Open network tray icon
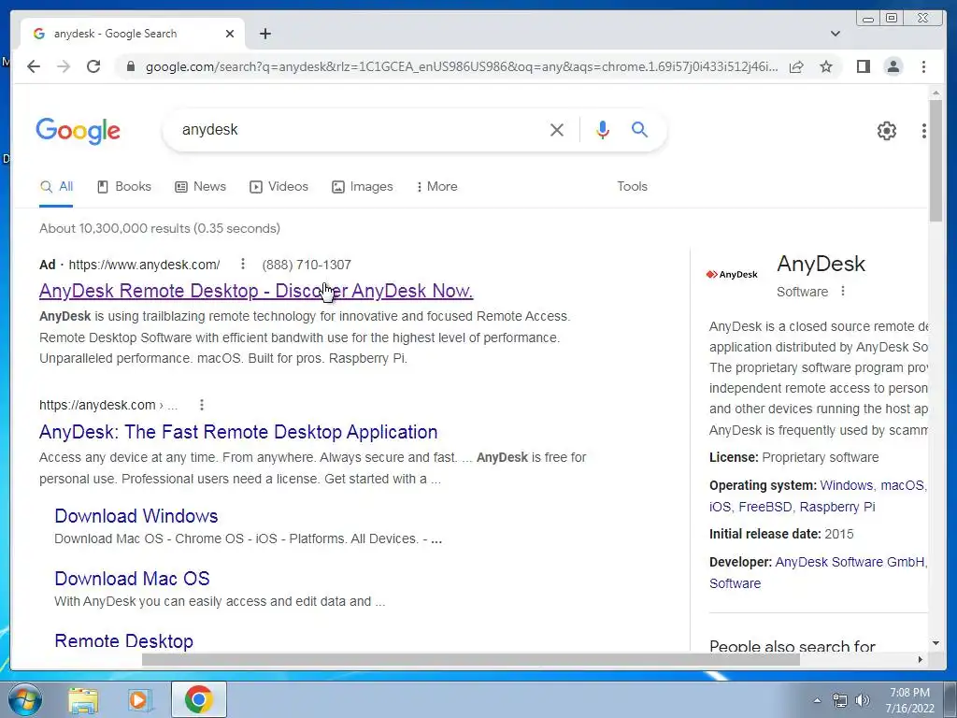Image resolution: width=957 pixels, height=718 pixels. click(x=840, y=700)
